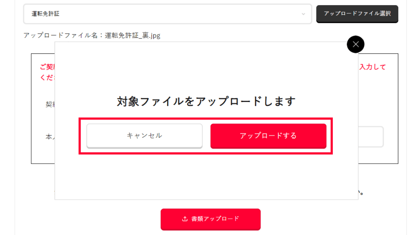Click the heading 対象ファイルをアップロードします
The image size is (419, 235).
click(206, 101)
